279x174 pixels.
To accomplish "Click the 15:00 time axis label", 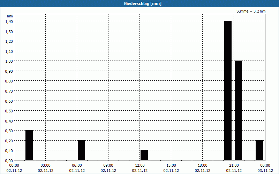I will 171,165.
